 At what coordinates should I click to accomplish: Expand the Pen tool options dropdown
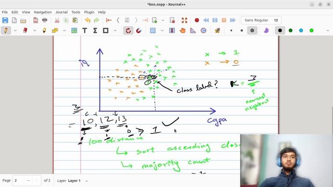tap(15, 31)
